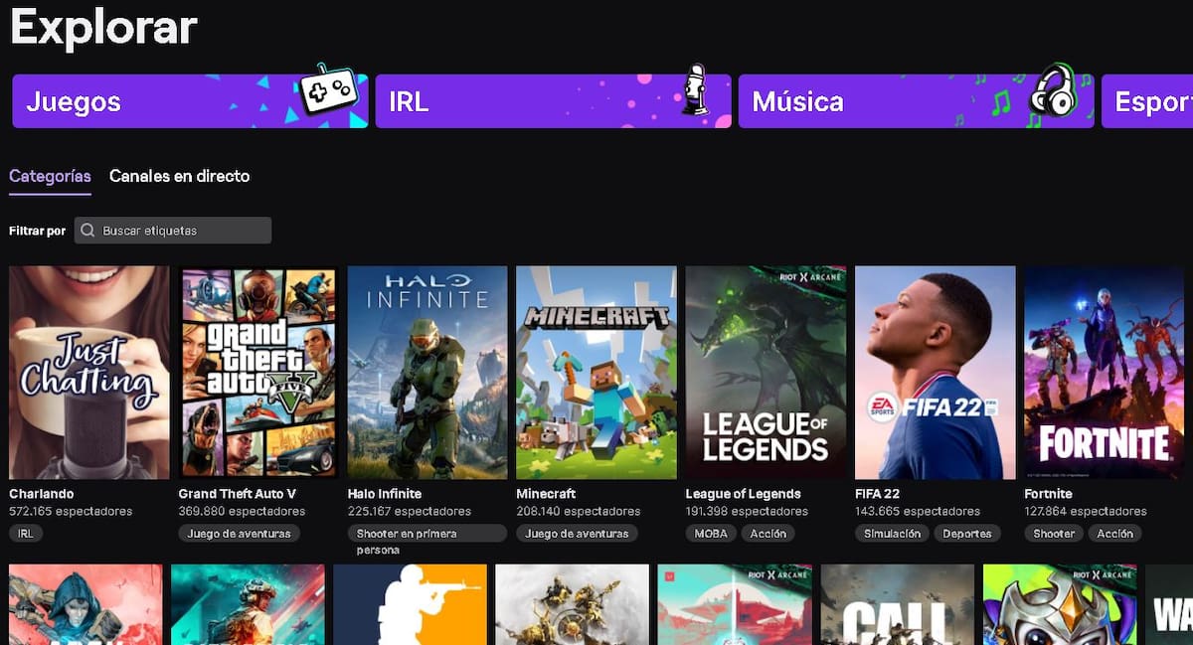Click the game controller icon on Juegos

(x=328, y=89)
